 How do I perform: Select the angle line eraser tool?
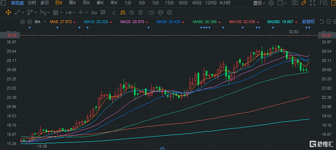click(x=114, y=12)
